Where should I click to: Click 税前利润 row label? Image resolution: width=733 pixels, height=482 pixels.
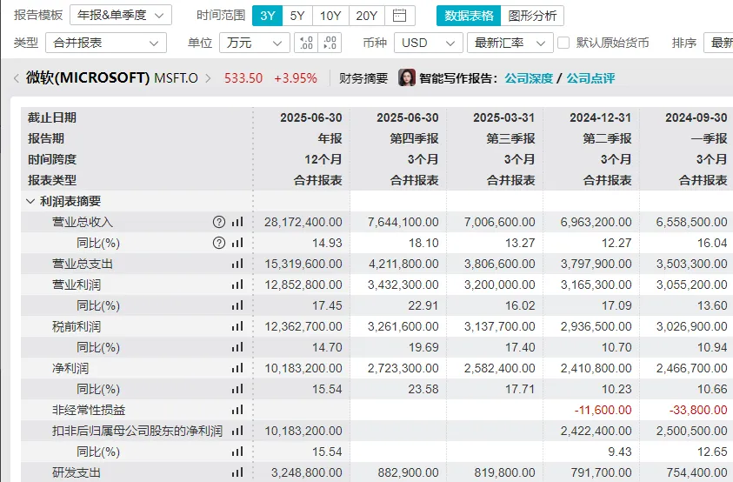click(77, 326)
